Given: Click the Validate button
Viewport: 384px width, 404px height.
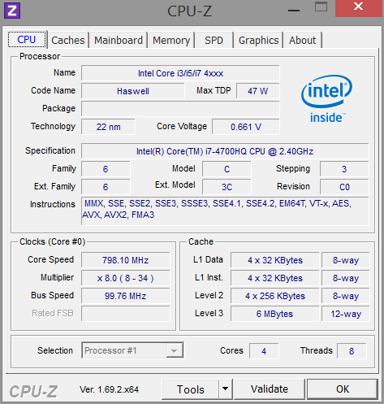Looking at the screenshot, I should [x=270, y=389].
